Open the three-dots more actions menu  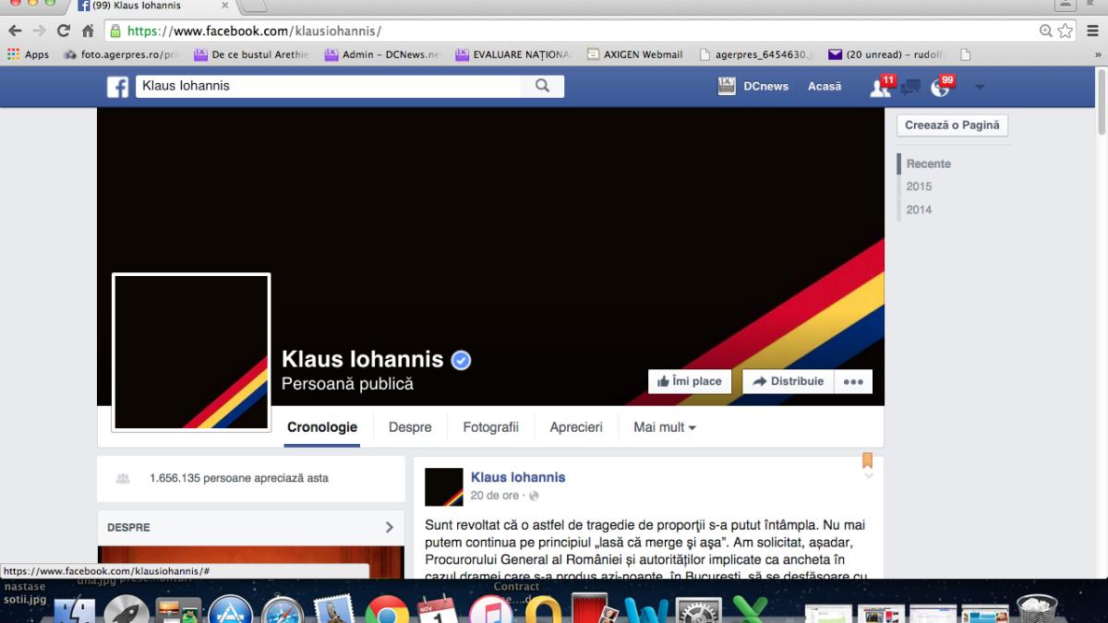853,381
